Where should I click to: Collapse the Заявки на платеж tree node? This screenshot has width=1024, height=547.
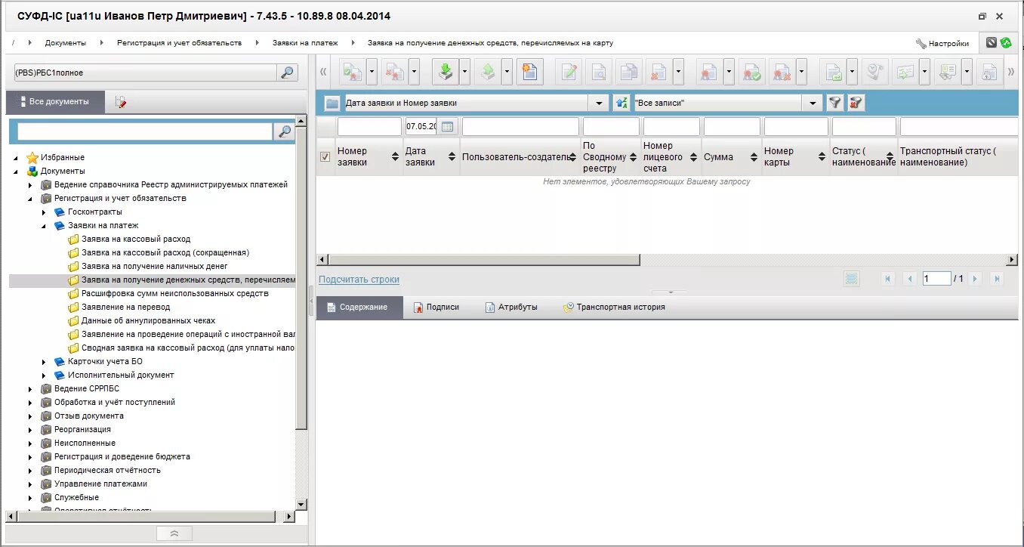(44, 226)
